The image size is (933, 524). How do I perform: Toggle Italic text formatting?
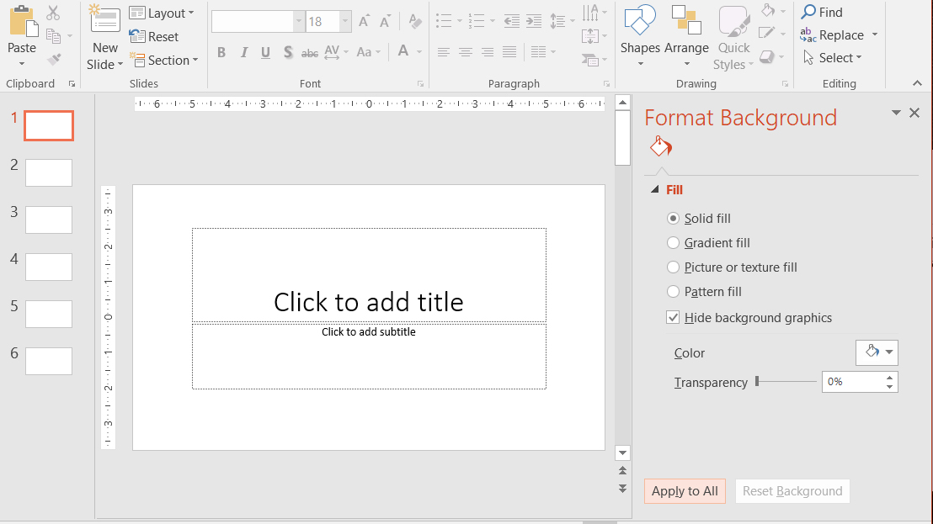coord(244,52)
